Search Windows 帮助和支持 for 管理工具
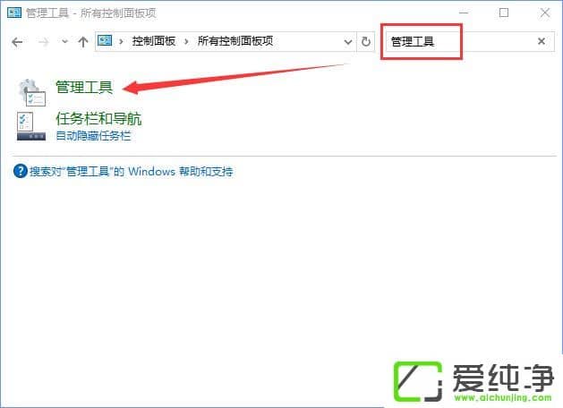The image size is (563, 408). 131,172
